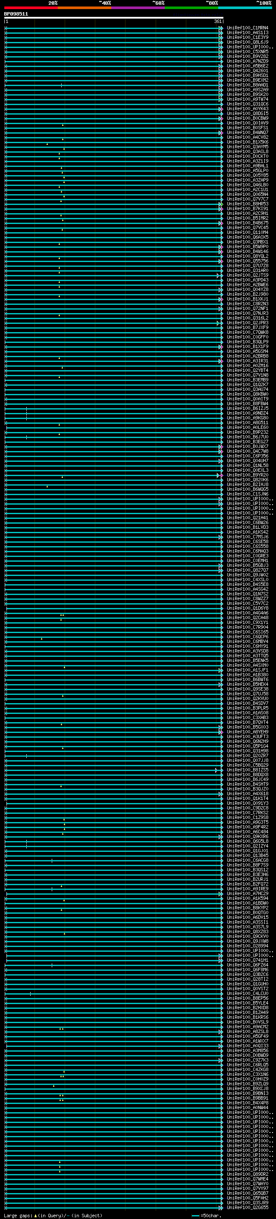The height and width of the screenshot is (1219, 276).
Task: Select hit UniRef100_C9D2C8
Action: pos(247,808)
